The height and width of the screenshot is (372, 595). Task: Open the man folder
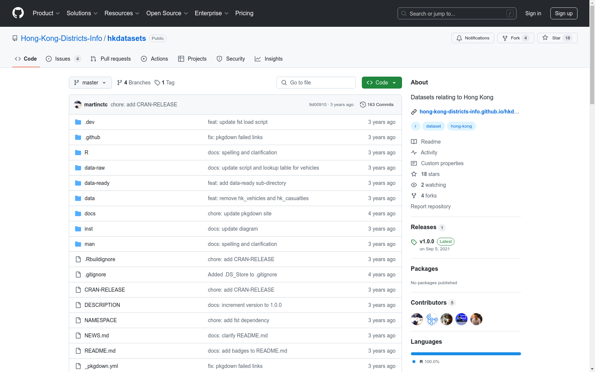pyautogui.click(x=90, y=244)
